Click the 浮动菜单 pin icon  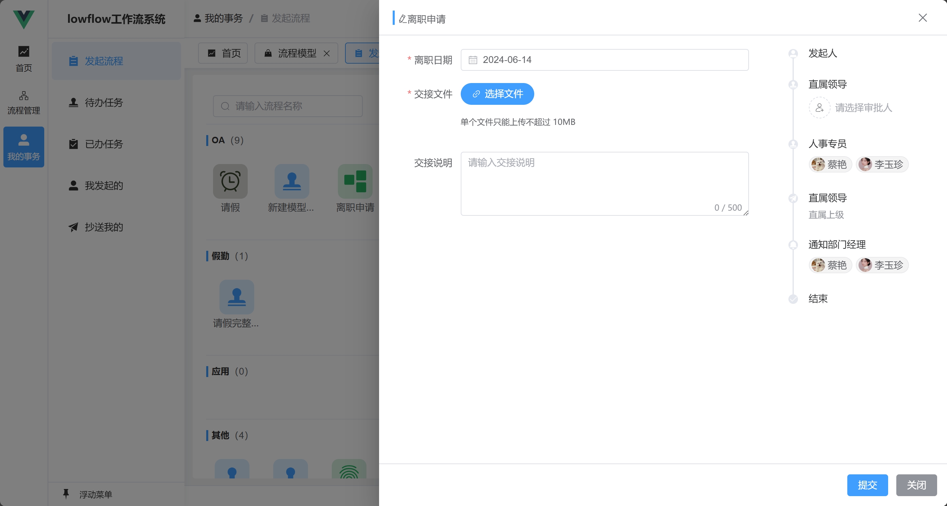tap(66, 494)
